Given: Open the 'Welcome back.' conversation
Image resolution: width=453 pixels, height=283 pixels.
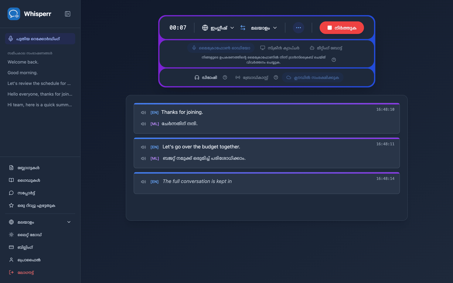Looking at the screenshot, I should tap(23, 62).
